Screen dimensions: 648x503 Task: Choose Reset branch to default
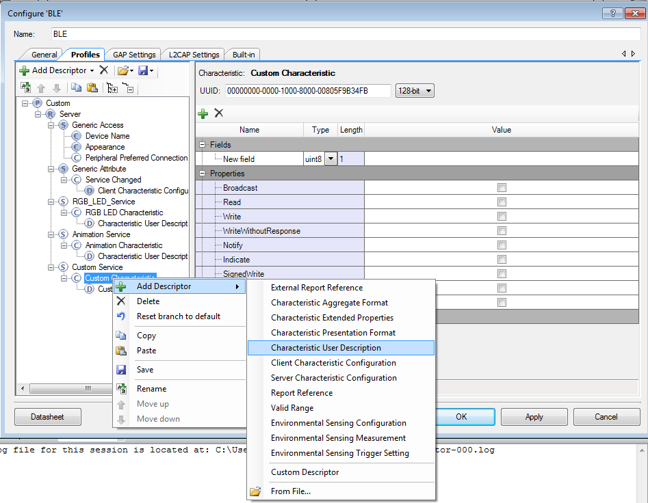pyautogui.click(x=180, y=316)
